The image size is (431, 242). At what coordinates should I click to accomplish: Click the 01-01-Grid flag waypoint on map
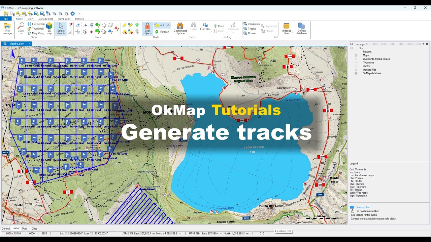22,62
